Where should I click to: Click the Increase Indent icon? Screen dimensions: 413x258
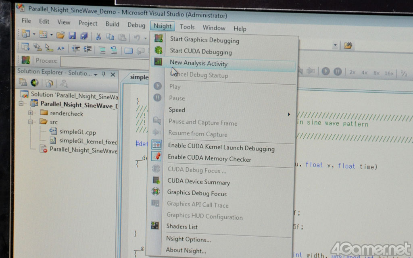coord(88,49)
